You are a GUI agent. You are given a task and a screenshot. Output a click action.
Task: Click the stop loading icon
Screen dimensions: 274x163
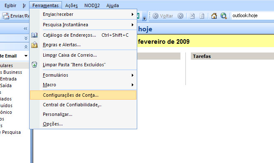192,16
